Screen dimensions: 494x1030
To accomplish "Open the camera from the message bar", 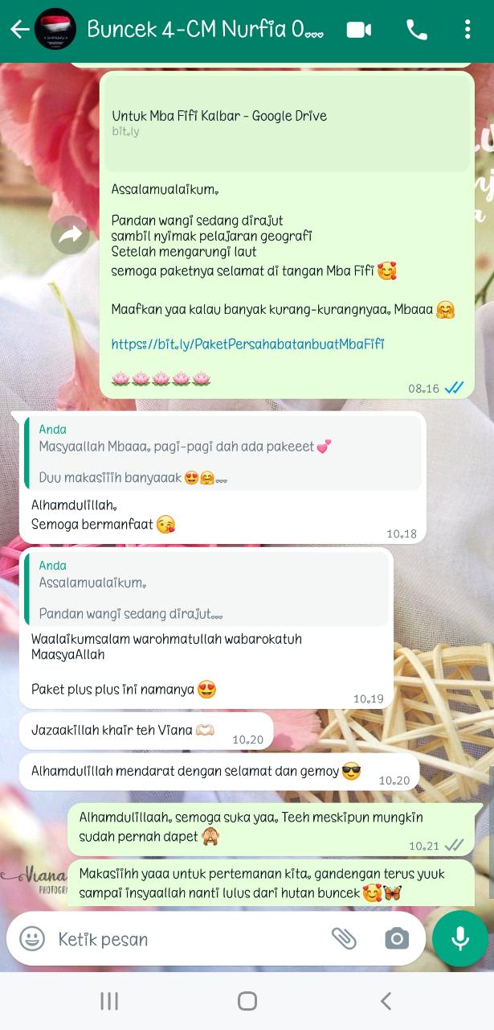I will click(396, 938).
